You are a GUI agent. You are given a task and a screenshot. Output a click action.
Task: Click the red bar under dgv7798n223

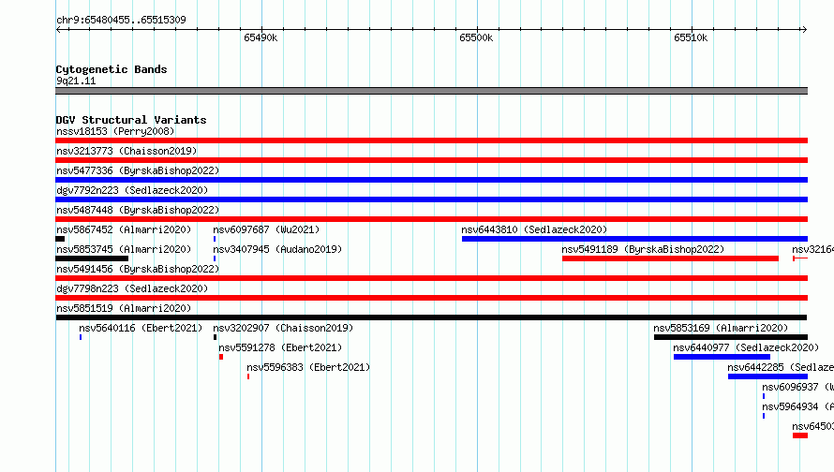point(431,298)
